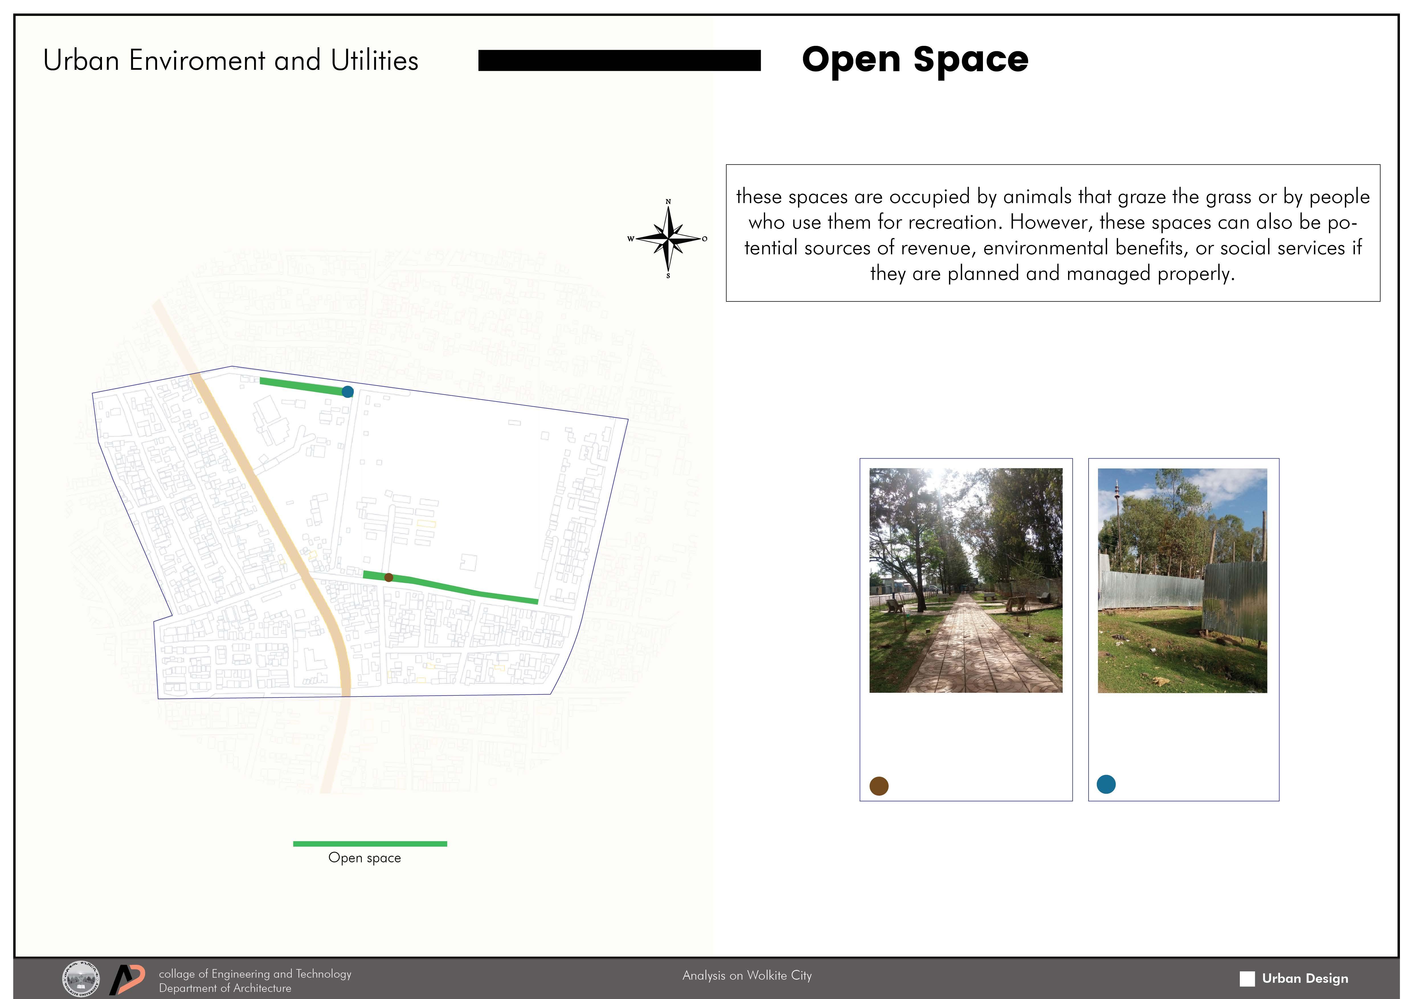Open the metal fence grass photo
This screenshot has height=999, width=1413.
tap(1182, 580)
